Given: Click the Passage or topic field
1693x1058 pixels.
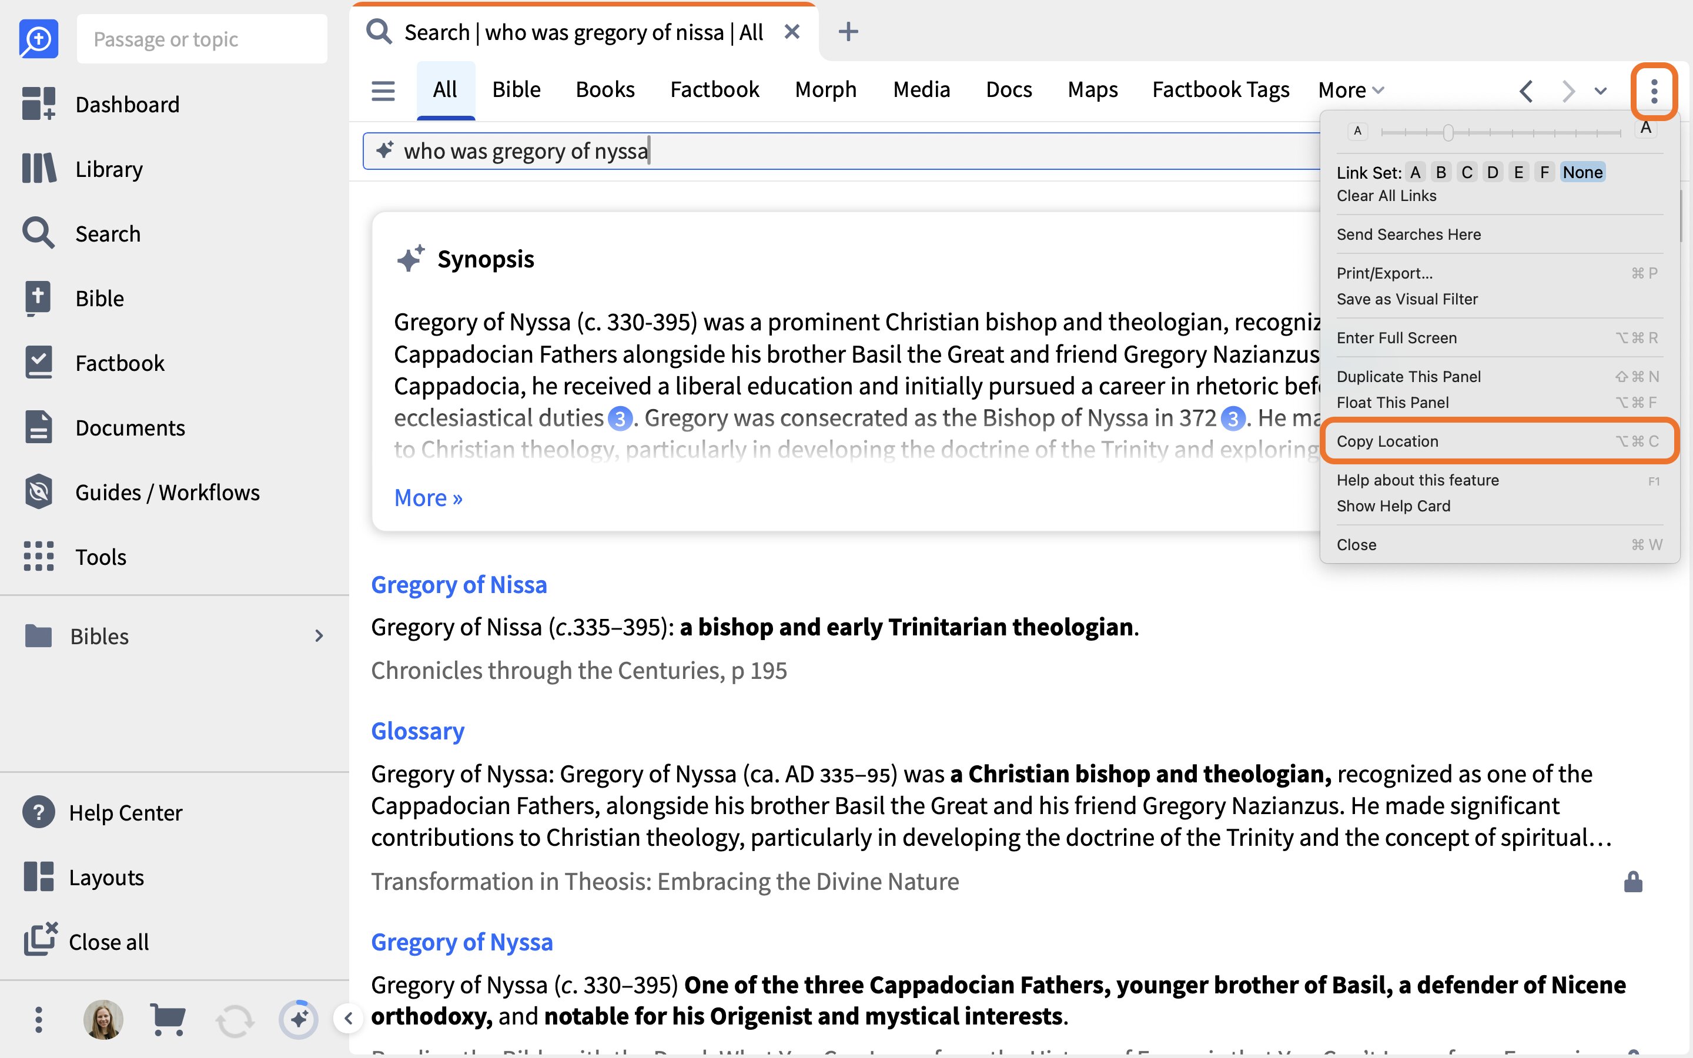Looking at the screenshot, I should coord(202,38).
